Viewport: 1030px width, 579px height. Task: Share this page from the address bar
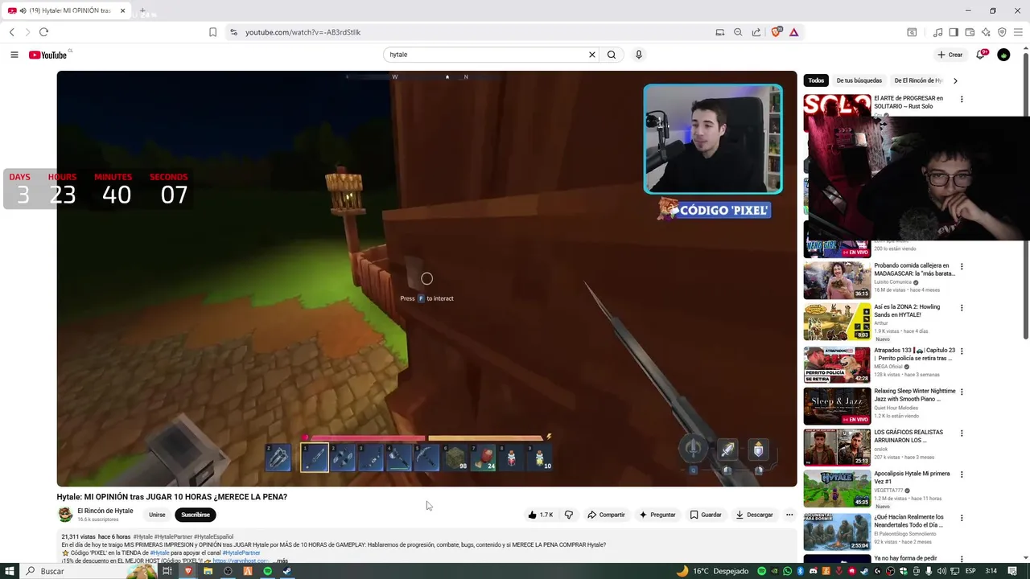(756, 32)
